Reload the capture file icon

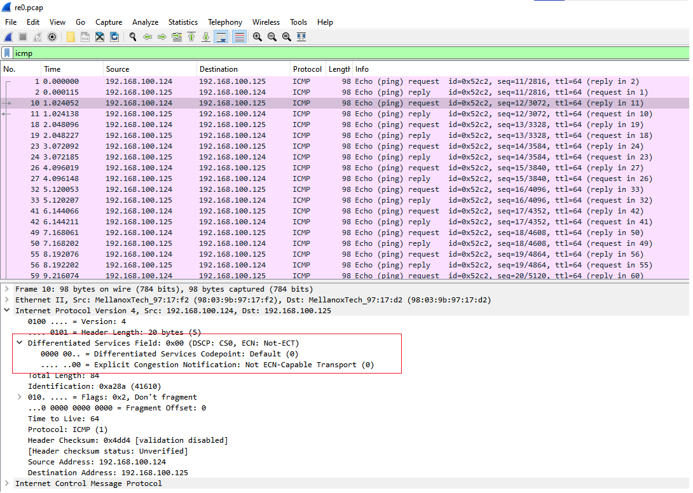click(x=114, y=37)
